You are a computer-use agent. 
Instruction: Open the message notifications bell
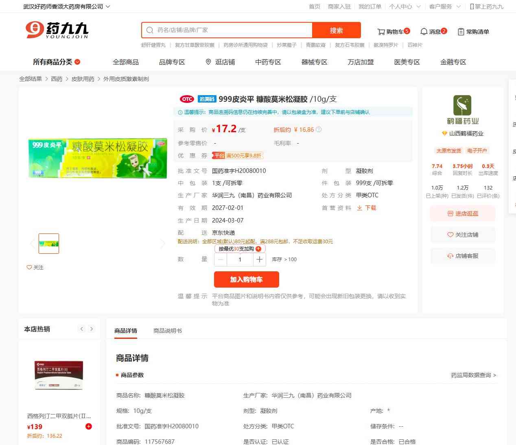tap(424, 32)
